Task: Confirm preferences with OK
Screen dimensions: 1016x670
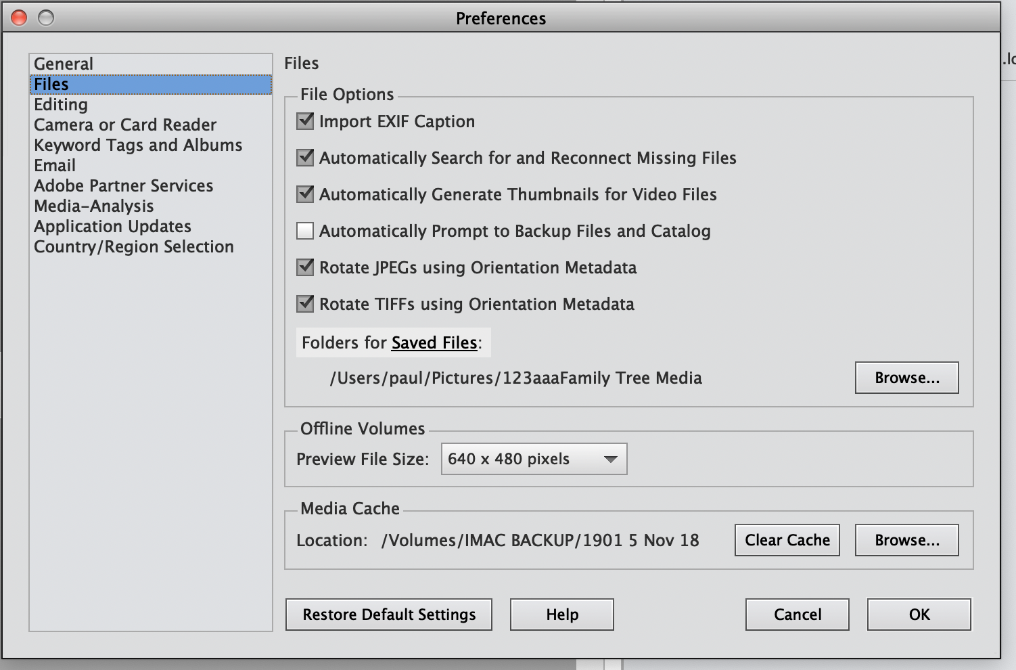Action: [x=919, y=615]
